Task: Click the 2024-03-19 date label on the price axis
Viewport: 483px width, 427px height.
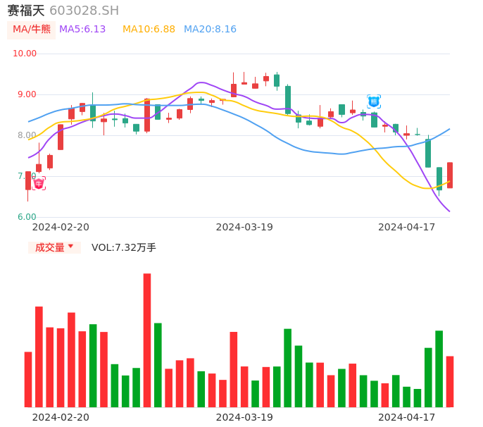Action: tap(244, 227)
